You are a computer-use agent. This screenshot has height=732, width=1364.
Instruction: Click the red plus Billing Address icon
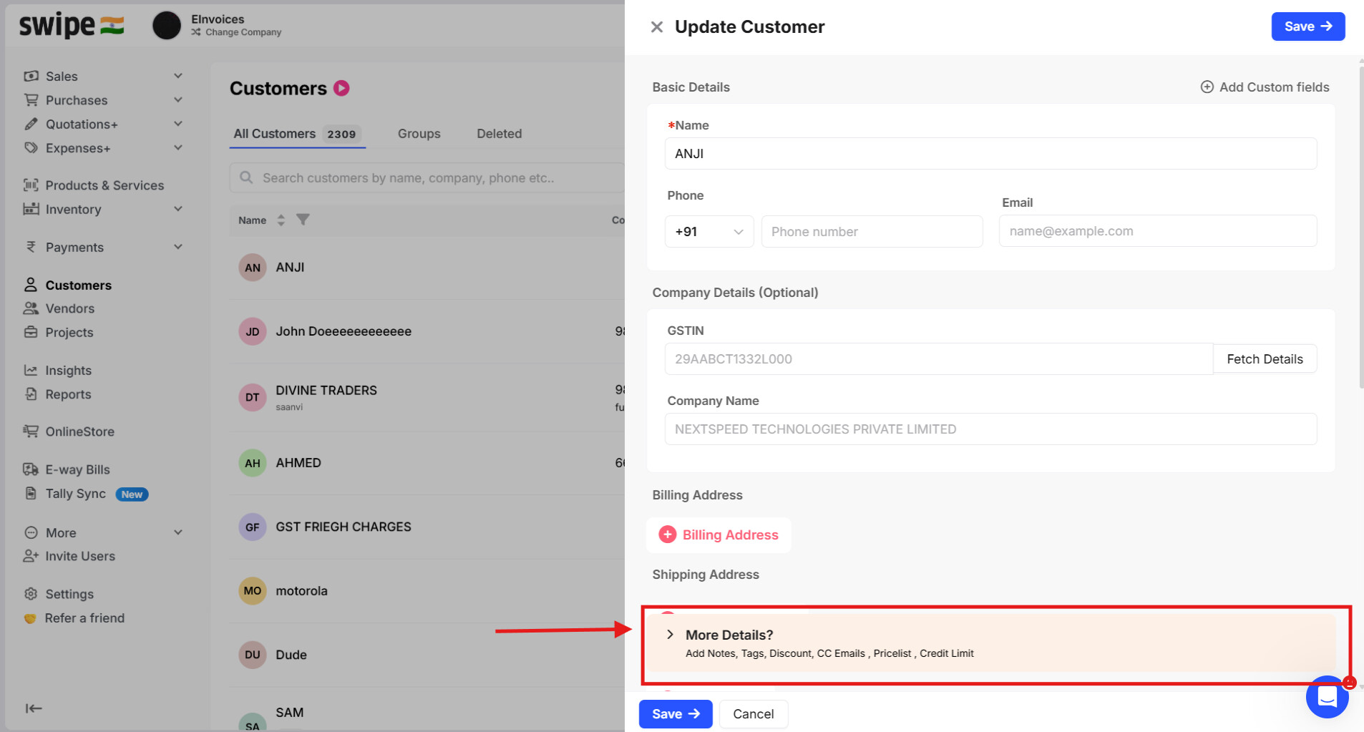coord(668,535)
